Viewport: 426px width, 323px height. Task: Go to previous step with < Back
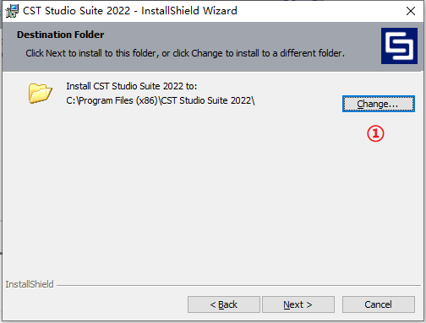[224, 304]
